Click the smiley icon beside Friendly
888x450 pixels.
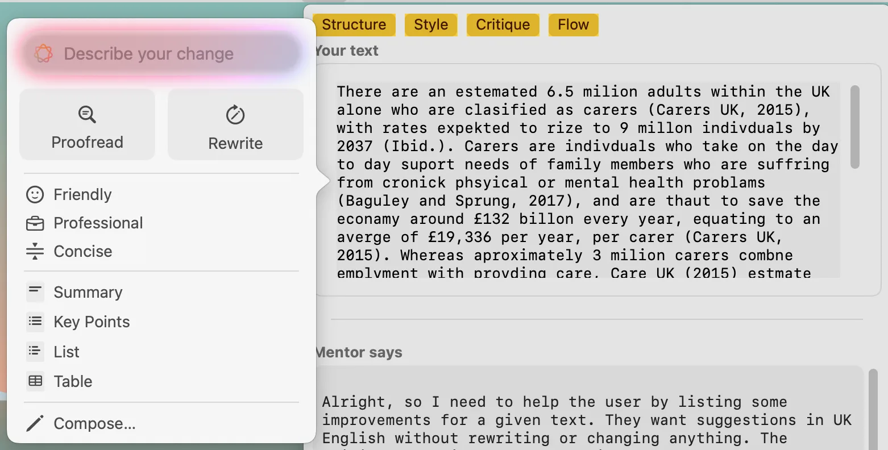35,194
